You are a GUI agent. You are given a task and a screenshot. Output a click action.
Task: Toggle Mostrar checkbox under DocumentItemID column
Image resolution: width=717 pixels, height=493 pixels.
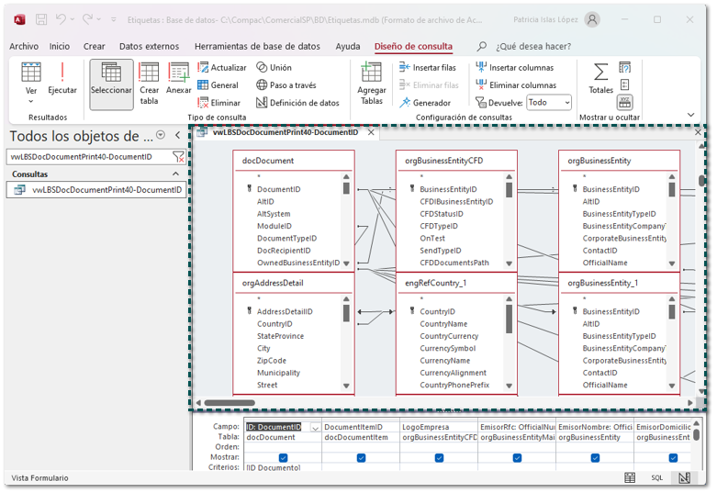point(361,457)
